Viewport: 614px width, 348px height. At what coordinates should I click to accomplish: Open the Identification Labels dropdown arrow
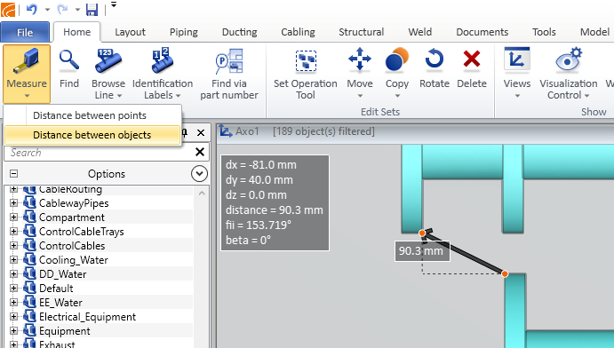click(x=178, y=96)
